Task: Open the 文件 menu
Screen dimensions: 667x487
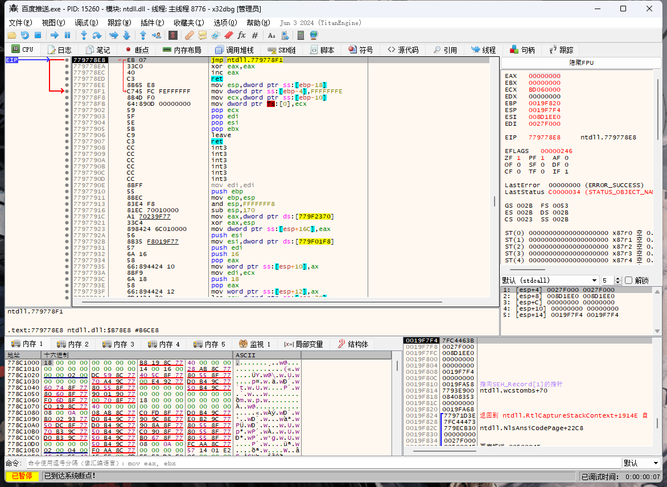Action: [20, 23]
